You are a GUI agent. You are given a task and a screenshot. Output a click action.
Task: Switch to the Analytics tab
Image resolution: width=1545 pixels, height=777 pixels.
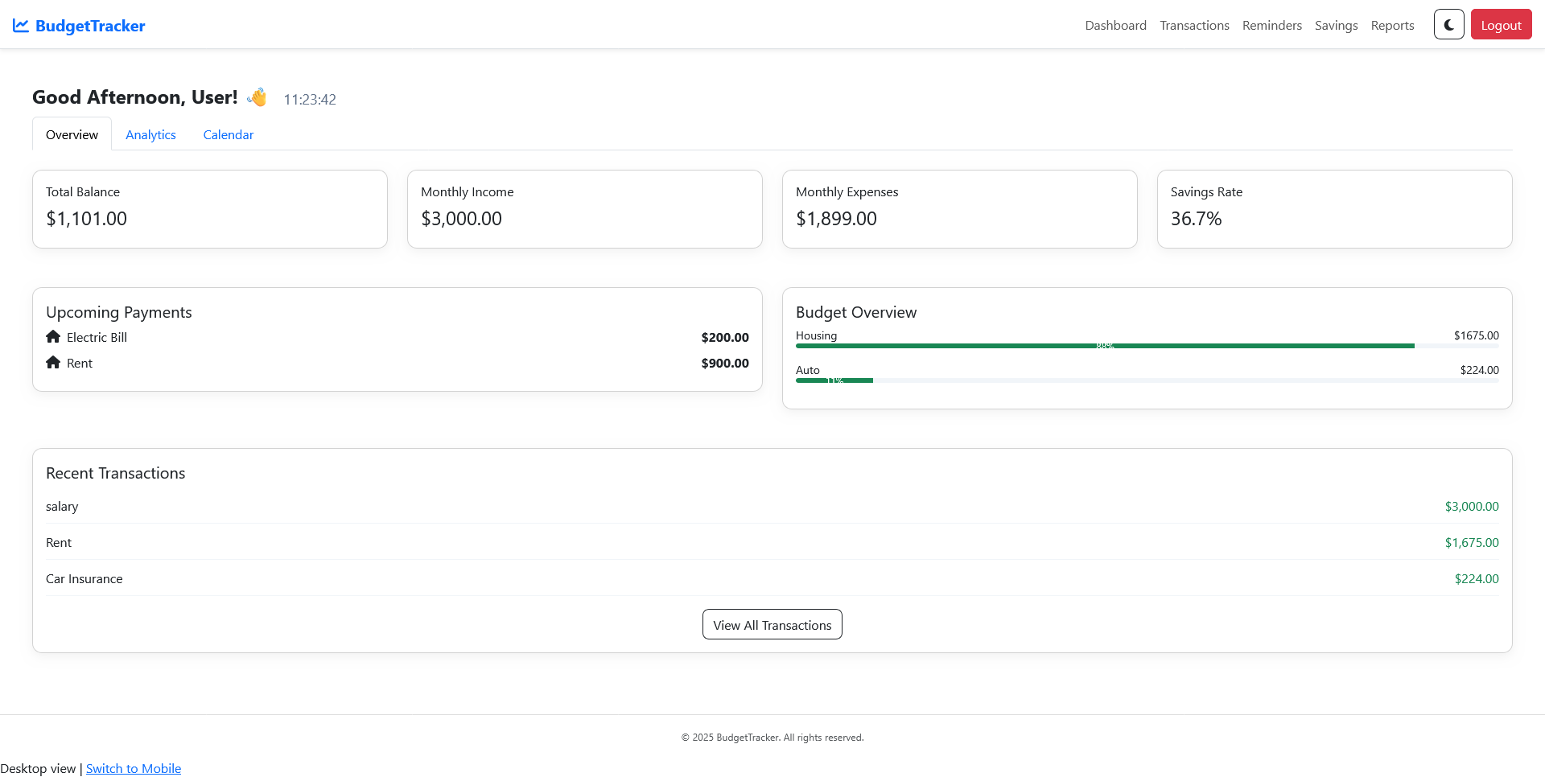pos(150,135)
